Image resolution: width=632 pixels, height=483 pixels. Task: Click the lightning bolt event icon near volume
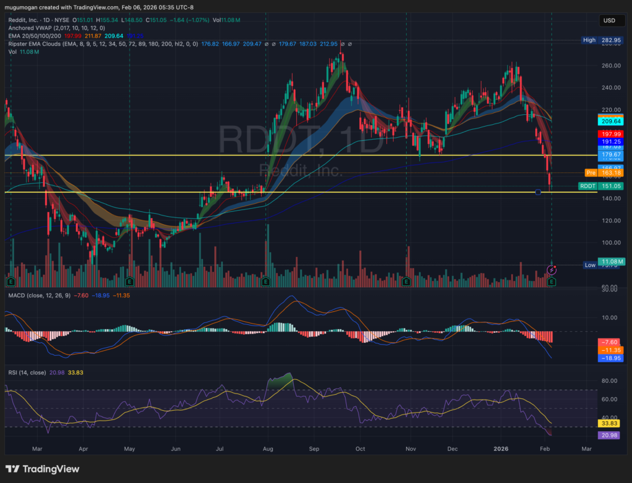[x=553, y=270]
